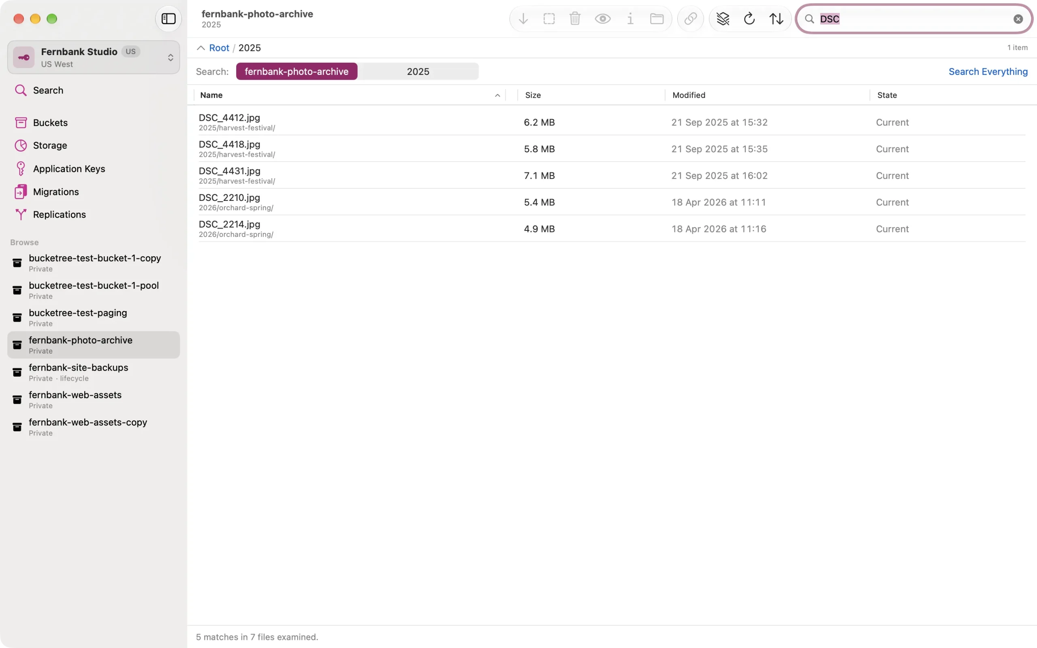Click the refresh circular arrow icon
Image resolution: width=1037 pixels, height=648 pixels.
pyautogui.click(x=749, y=19)
